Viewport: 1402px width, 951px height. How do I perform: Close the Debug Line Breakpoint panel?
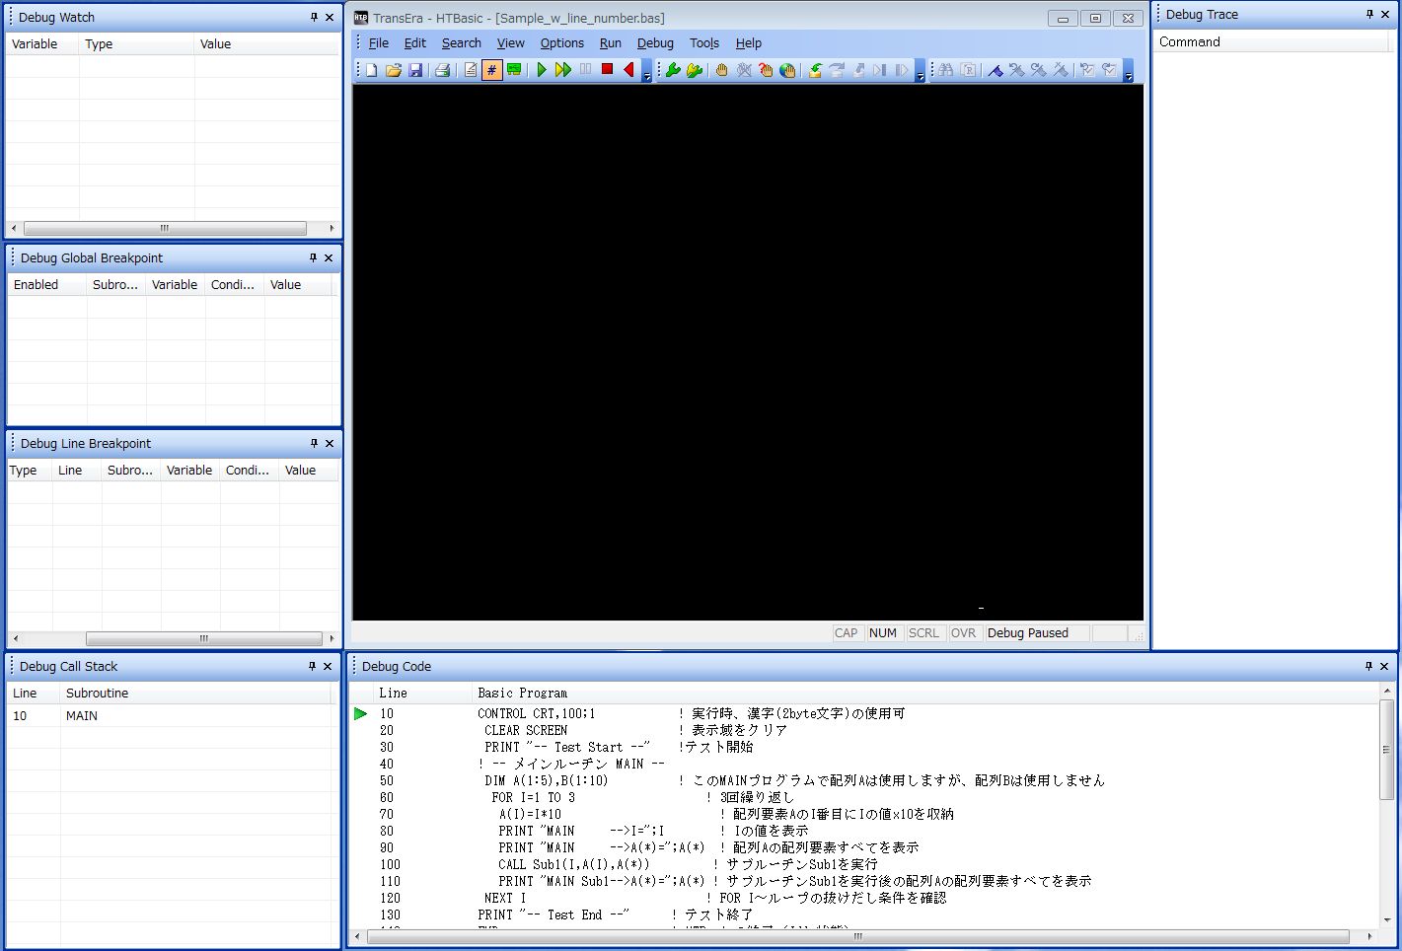coord(330,443)
